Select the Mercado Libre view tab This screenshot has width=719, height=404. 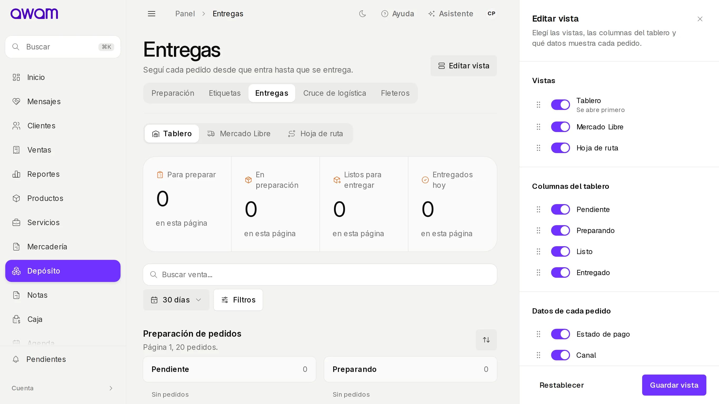pyautogui.click(x=239, y=134)
